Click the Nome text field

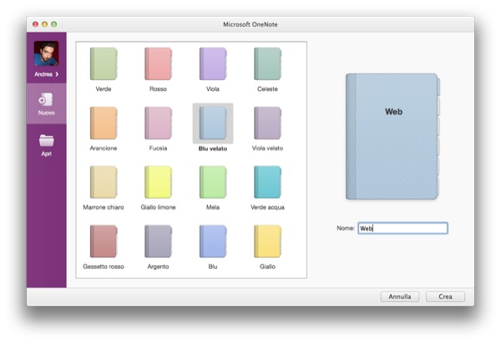[402, 228]
